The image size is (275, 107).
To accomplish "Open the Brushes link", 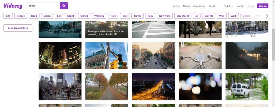I will tap(213, 6).
